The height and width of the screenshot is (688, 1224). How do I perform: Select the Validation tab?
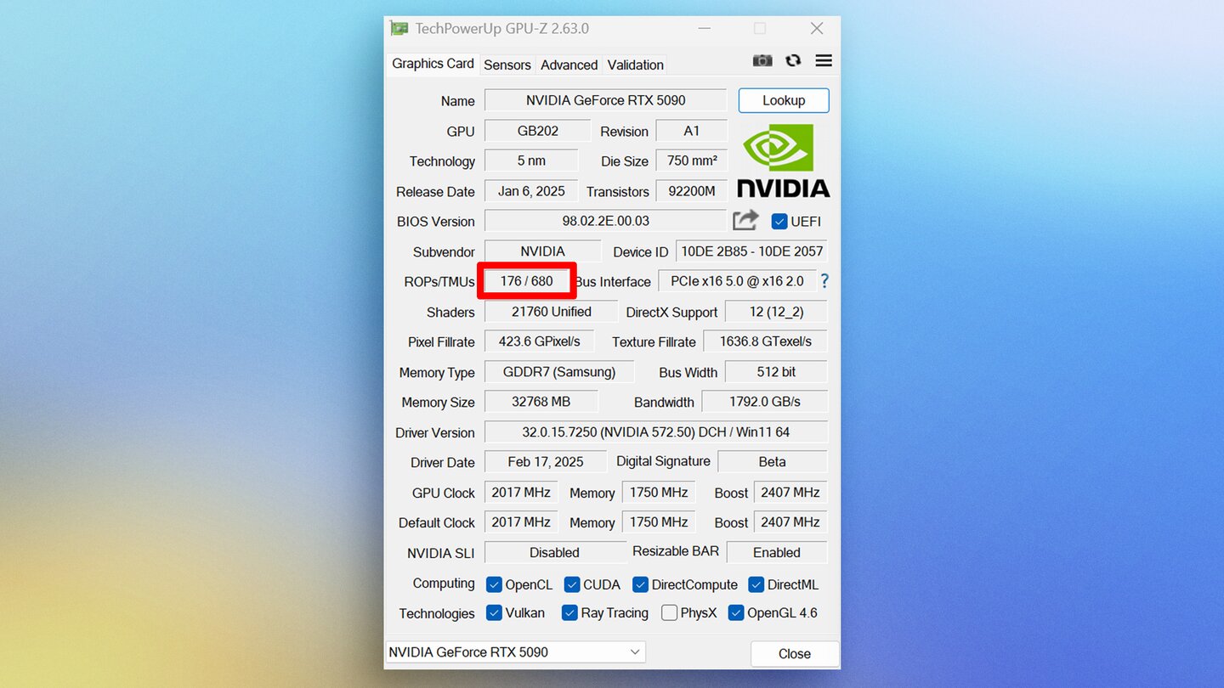point(634,65)
